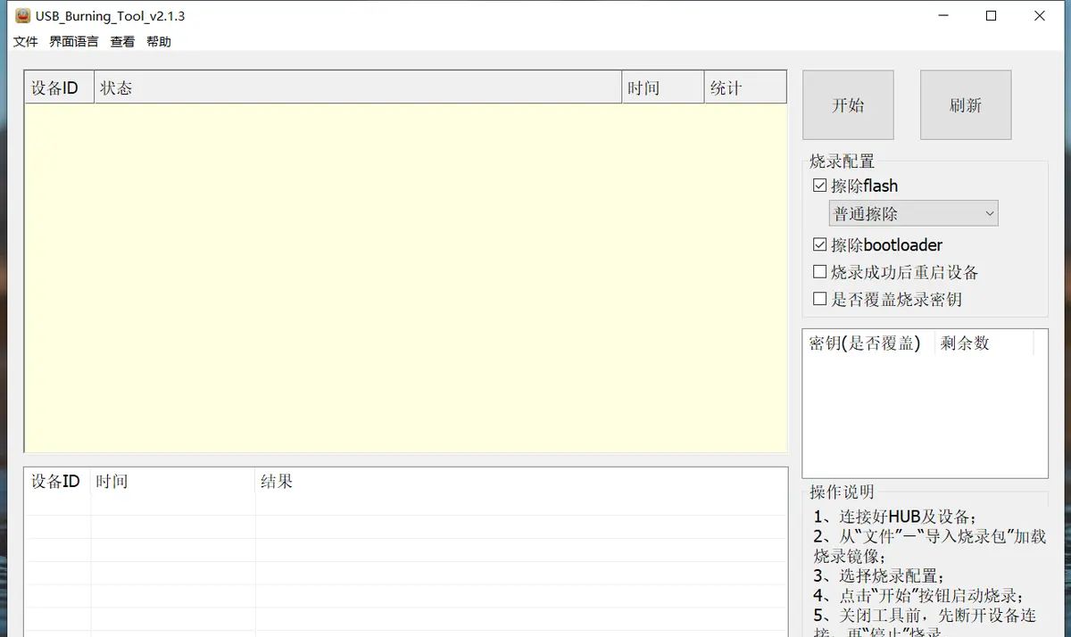Click the USB Burning Tool app icon in title bar
This screenshot has width=1071, height=637.
(23, 15)
